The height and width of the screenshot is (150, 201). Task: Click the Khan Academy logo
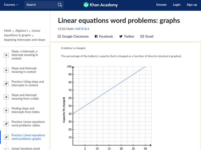pyautogui.click(x=100, y=5)
